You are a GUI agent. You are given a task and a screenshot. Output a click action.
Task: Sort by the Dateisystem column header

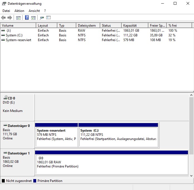88,26
